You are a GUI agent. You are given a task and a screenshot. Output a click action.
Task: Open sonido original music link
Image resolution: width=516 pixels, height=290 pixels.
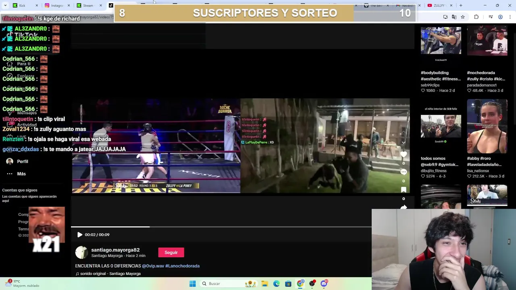click(108, 274)
